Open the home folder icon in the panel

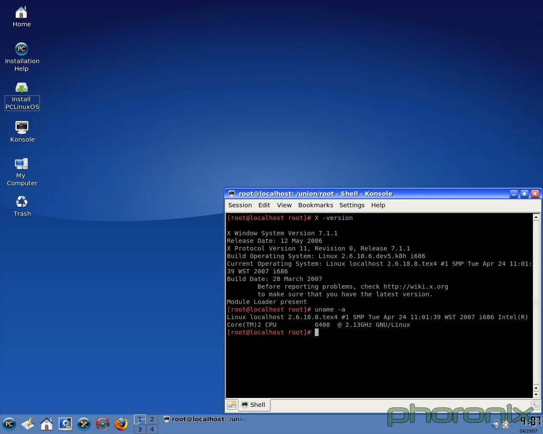[x=47, y=424]
